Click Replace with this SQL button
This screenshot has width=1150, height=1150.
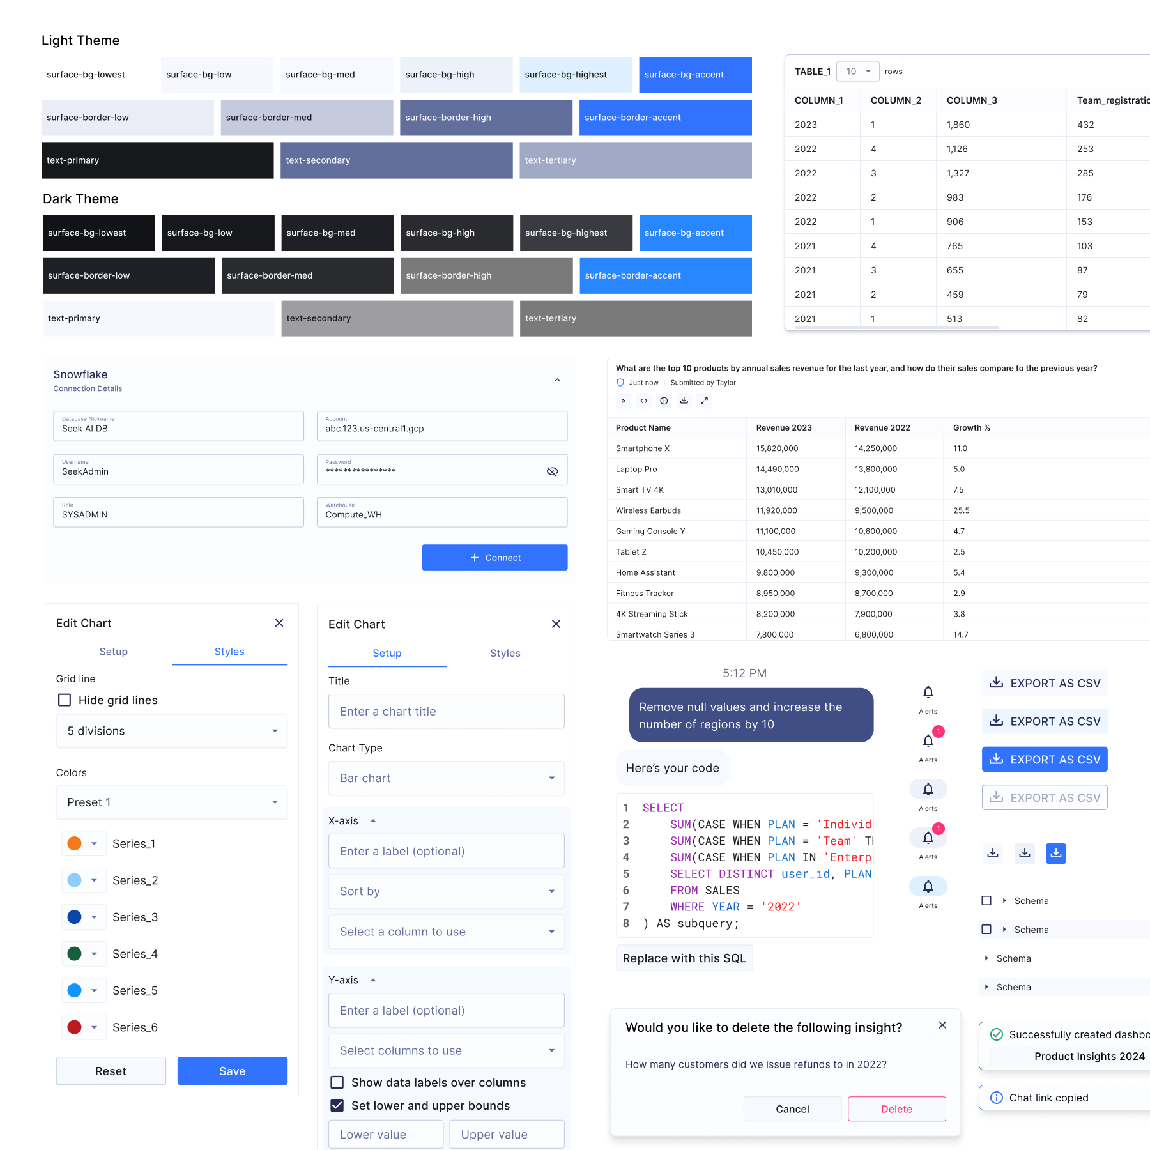coord(684,958)
